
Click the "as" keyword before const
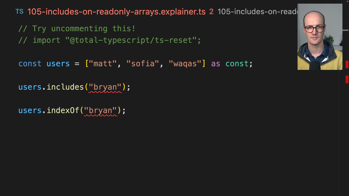click(216, 64)
